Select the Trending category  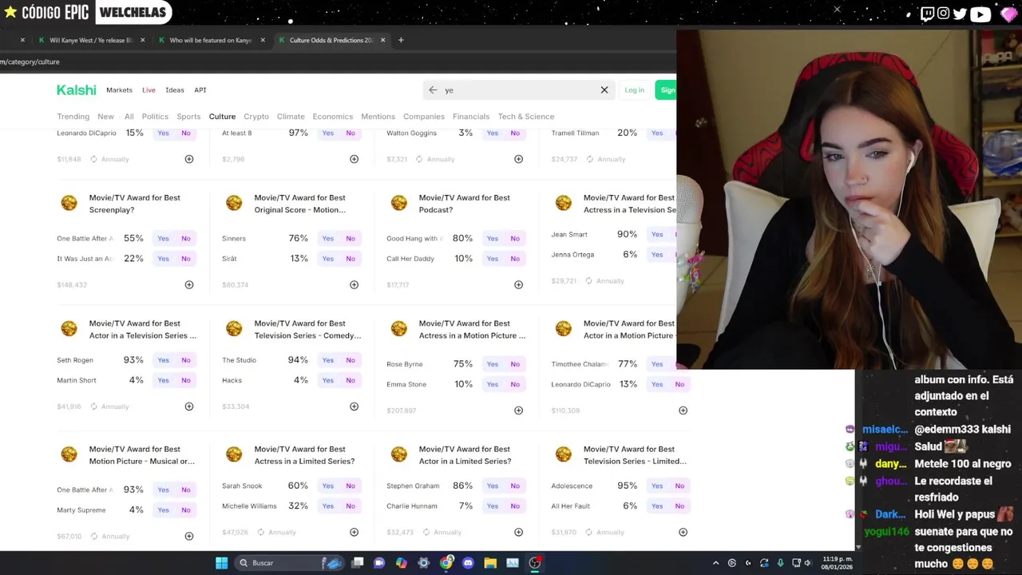pyautogui.click(x=73, y=117)
